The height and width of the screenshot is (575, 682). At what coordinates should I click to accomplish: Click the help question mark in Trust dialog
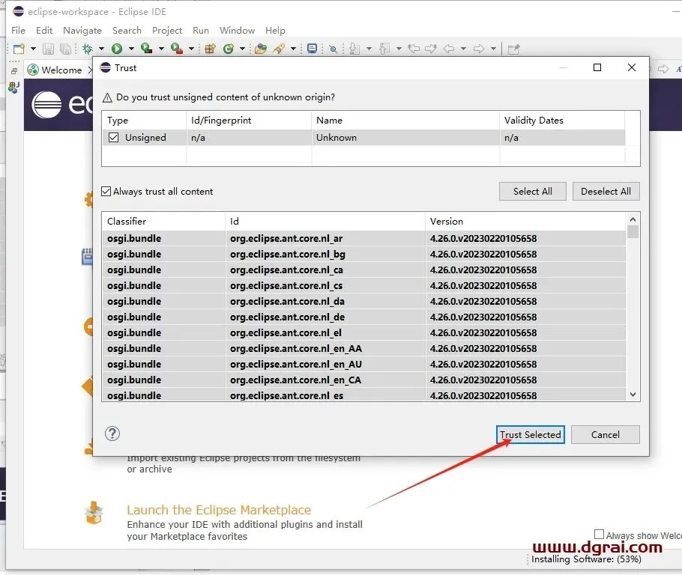tap(112, 433)
